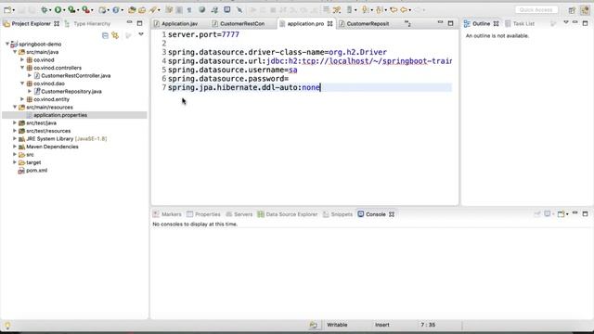Click the Back navigation arrow icon

tap(404, 10)
